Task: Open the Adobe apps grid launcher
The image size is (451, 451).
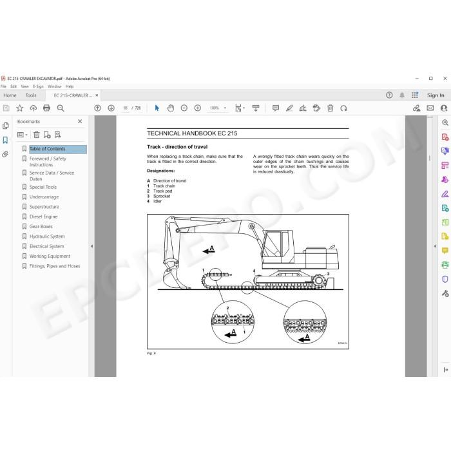Action: click(415, 95)
